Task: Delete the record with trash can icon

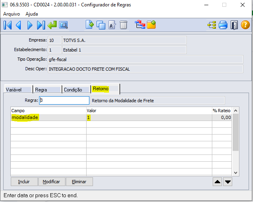Action: pos(123,25)
